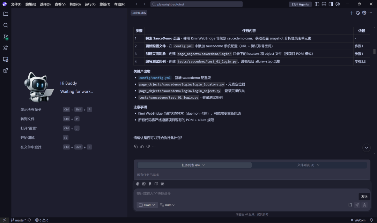Open notifications bell in status bar
The image size is (377, 223).
click(x=371, y=220)
